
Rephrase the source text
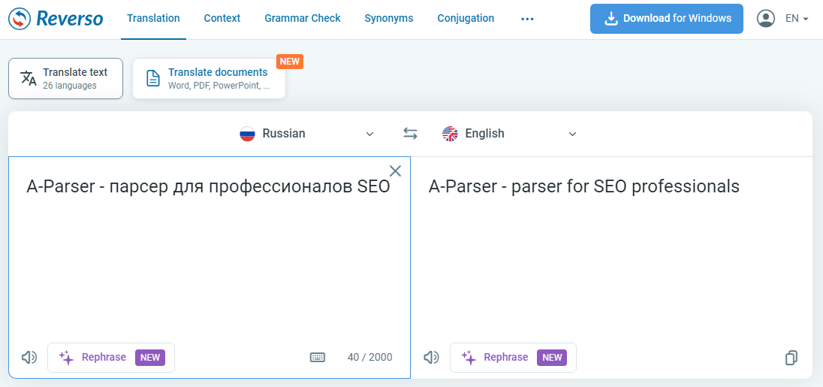click(x=111, y=358)
